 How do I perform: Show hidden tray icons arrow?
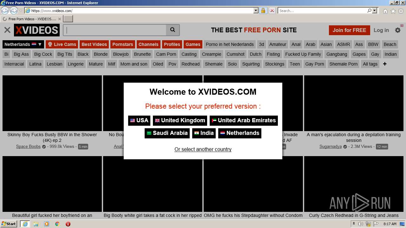click(x=354, y=224)
